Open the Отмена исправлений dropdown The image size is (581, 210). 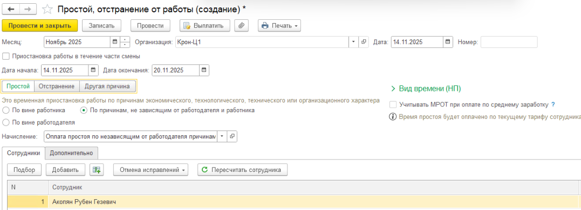tap(151, 170)
